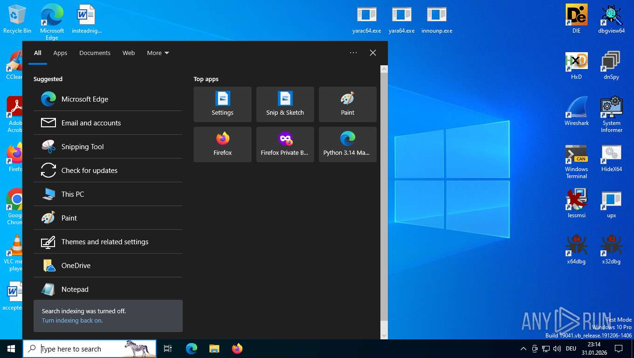Viewport: 634px width, 358px height.
Task: Open the Windows Start menu
Action: coord(11,349)
